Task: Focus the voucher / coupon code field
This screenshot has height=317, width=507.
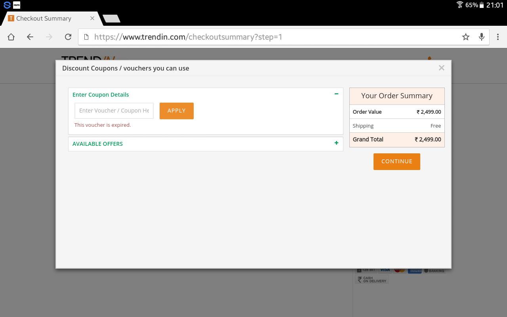Action: pyautogui.click(x=114, y=111)
